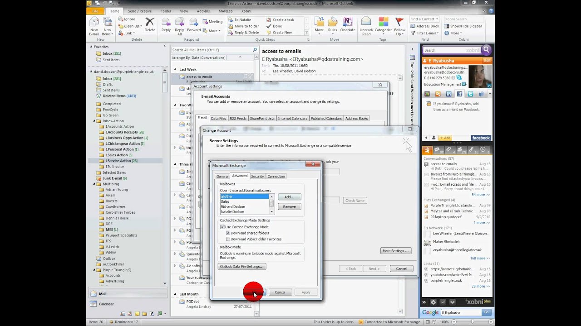This screenshot has width=581, height=326.
Task: Click the Meeting icon in Respond group
Action: [205, 21]
